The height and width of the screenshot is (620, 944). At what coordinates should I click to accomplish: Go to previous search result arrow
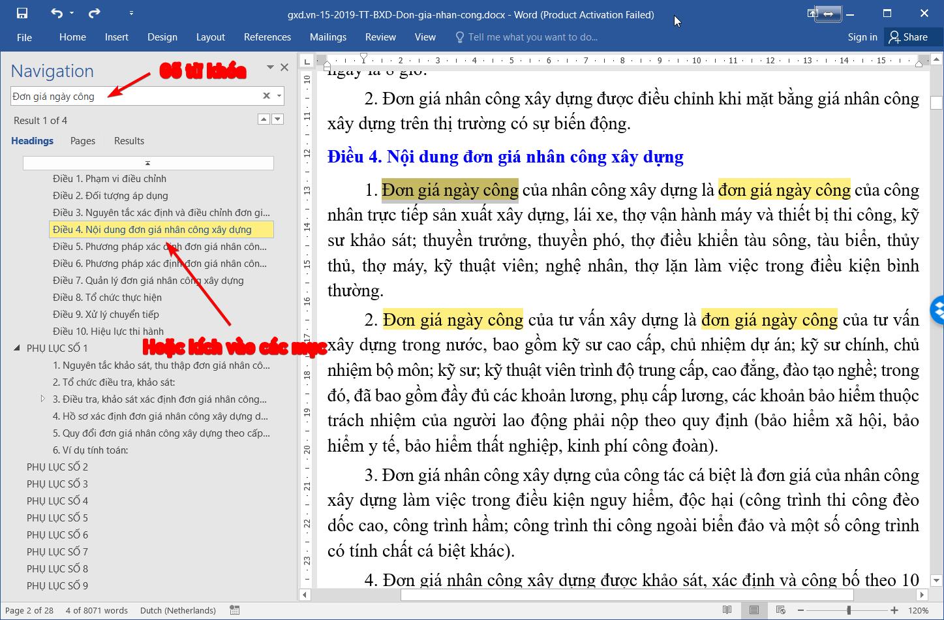point(263,119)
